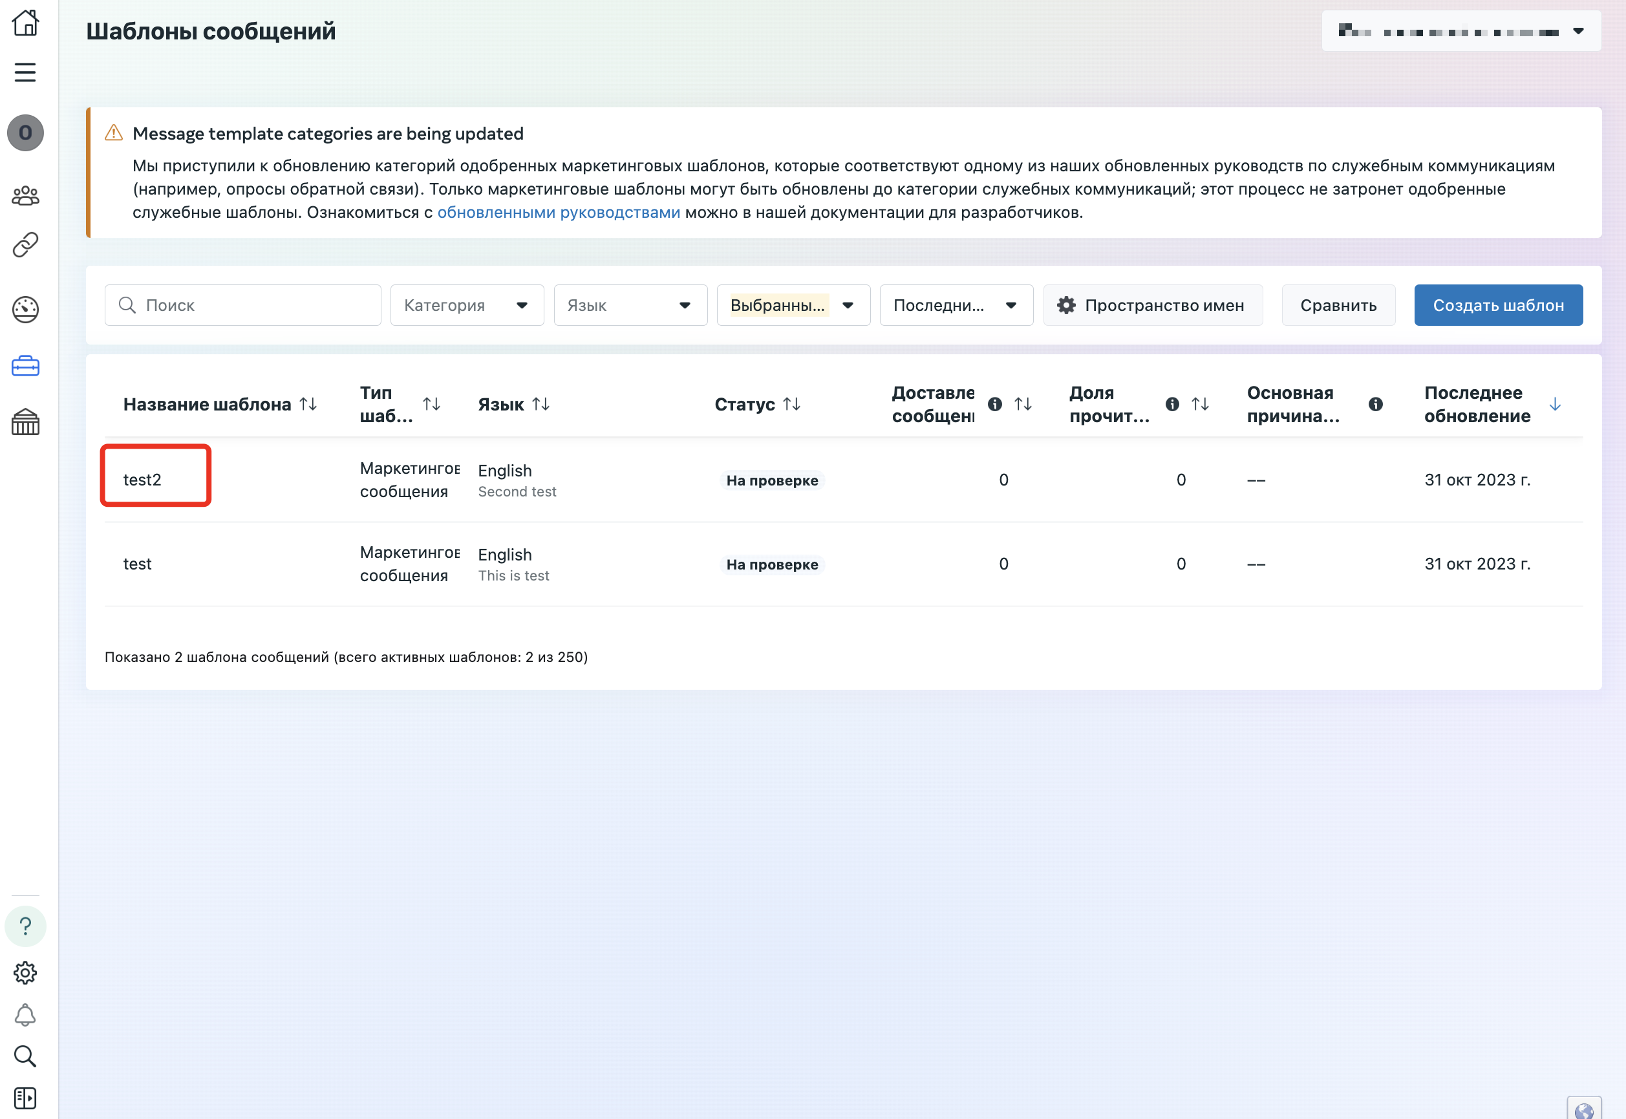
Task: Click the Последнее обновление column header
Action: click(x=1477, y=404)
